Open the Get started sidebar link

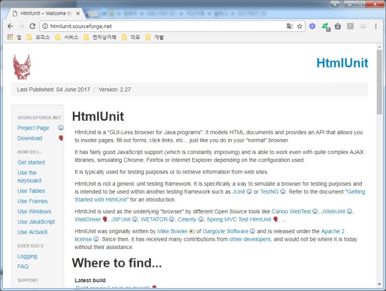point(31,163)
